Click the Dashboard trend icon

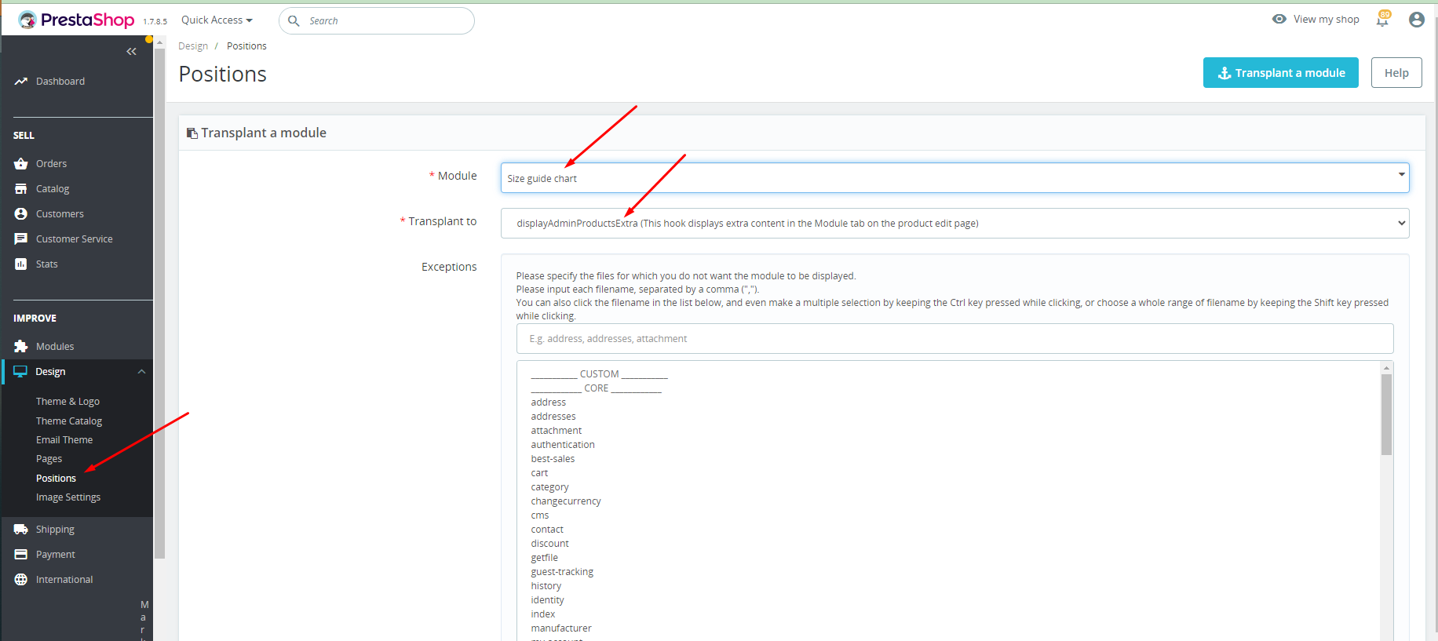[21, 82]
